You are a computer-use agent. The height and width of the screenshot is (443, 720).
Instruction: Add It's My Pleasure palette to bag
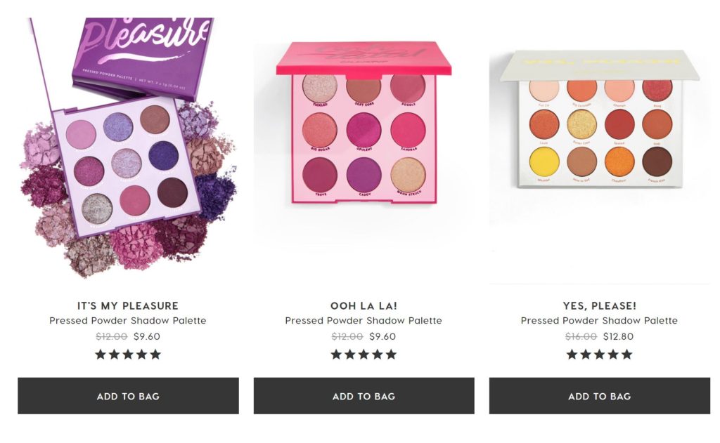[x=128, y=396]
